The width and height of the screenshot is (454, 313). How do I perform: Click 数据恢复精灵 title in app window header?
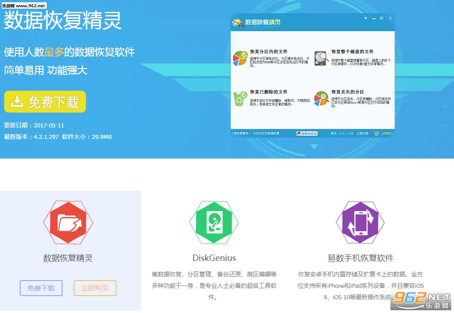pos(263,22)
